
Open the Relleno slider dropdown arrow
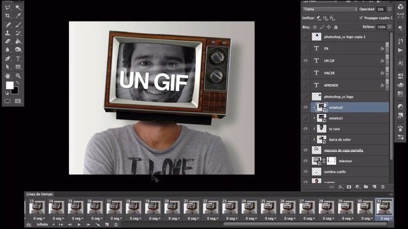(390, 27)
